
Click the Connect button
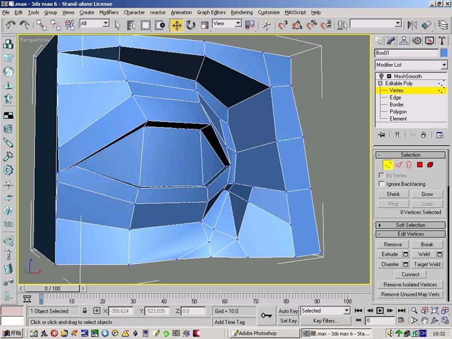click(x=410, y=274)
